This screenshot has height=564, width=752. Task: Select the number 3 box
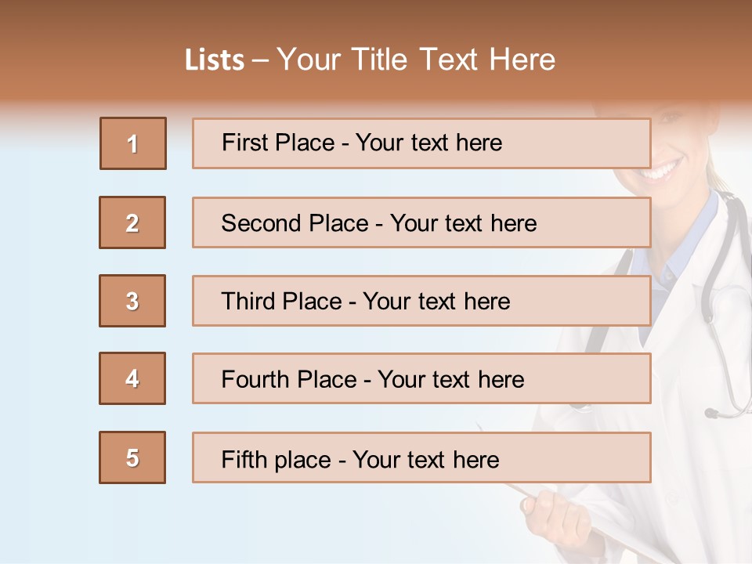click(x=132, y=301)
